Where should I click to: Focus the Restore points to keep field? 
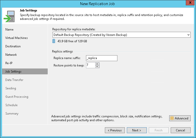pos(91,65)
